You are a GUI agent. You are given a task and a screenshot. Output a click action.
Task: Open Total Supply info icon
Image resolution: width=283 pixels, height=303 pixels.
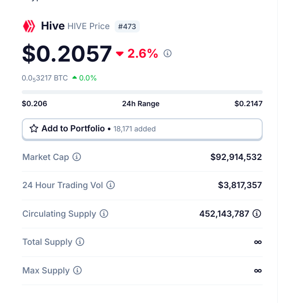point(80,242)
